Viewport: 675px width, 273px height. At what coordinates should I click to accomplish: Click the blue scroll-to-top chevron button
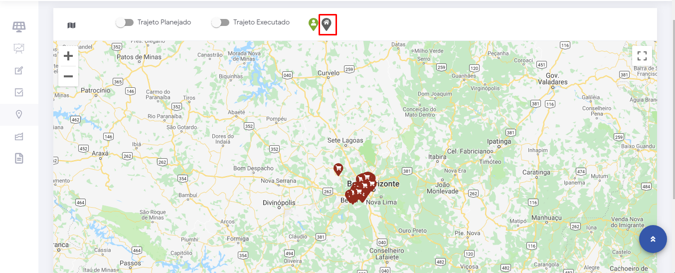[653, 239]
